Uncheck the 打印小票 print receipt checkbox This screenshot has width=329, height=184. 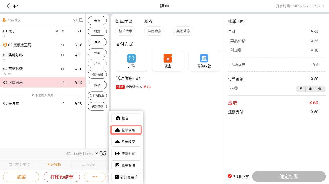[x=230, y=176]
